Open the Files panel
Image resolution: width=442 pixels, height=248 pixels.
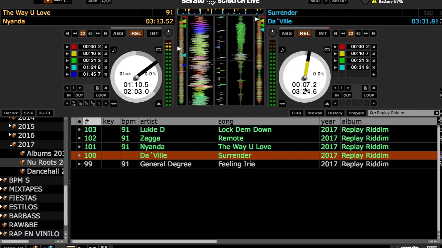coord(296,113)
